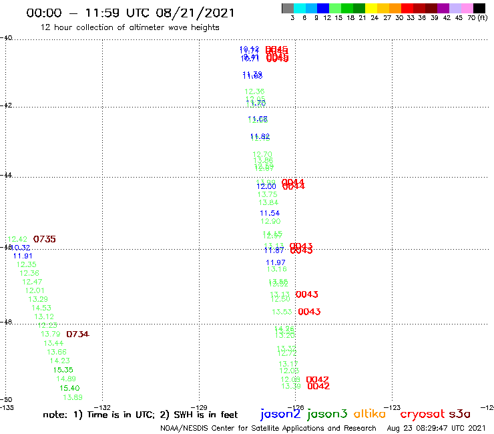Viewport: 494px width, 434px height.
Task: Click the bright red 33 ft legend swatch
Action: tap(407, 9)
